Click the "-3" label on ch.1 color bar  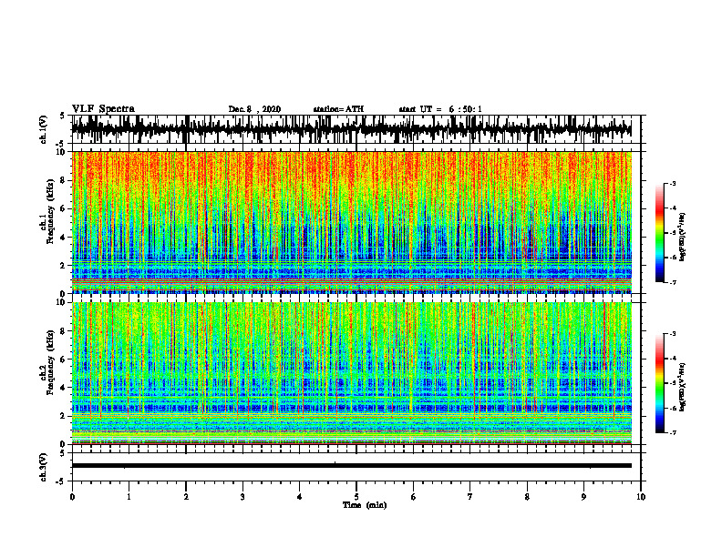point(673,184)
